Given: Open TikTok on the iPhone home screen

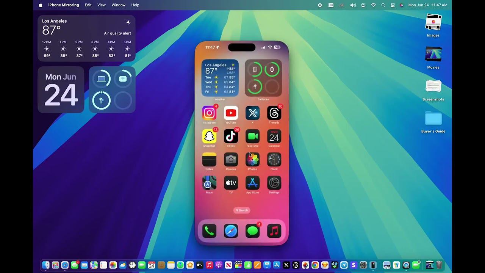Looking at the screenshot, I should click(x=231, y=136).
